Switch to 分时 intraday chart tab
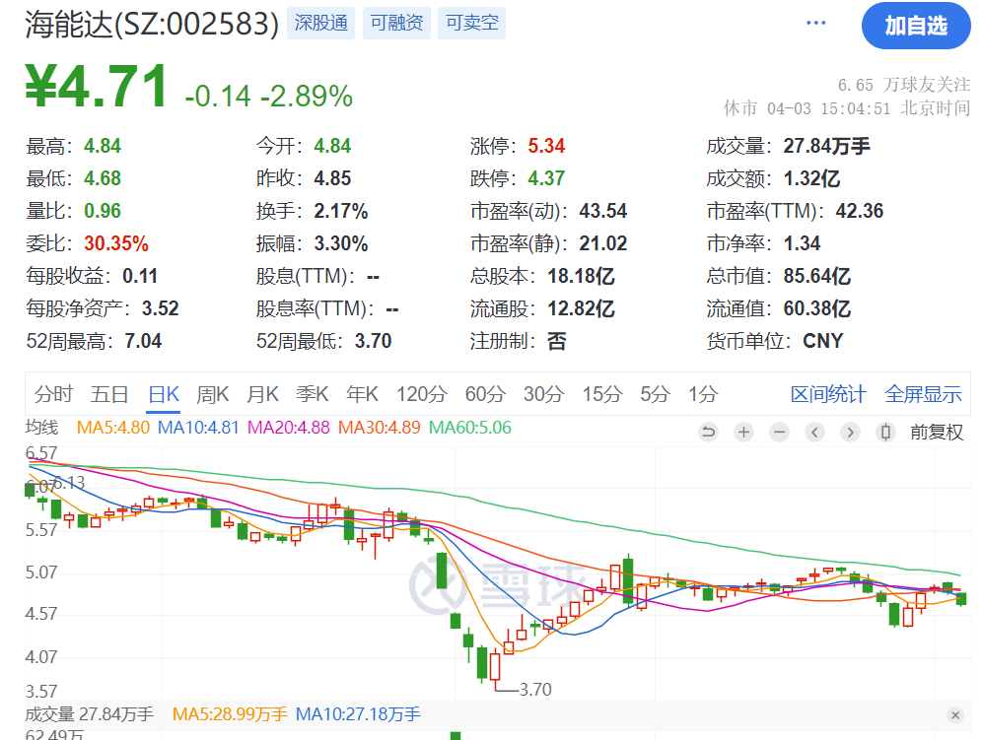This screenshot has height=740, width=983. point(54,394)
